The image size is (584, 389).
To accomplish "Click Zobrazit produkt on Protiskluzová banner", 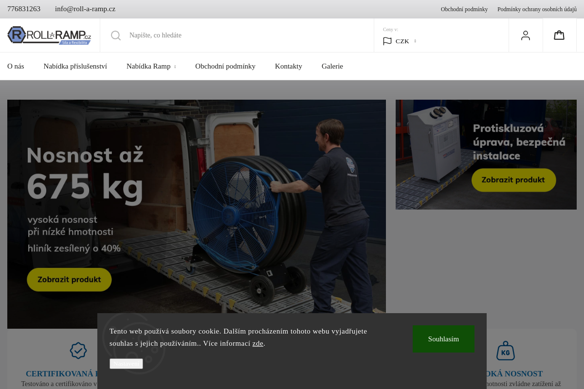I will pos(513,180).
